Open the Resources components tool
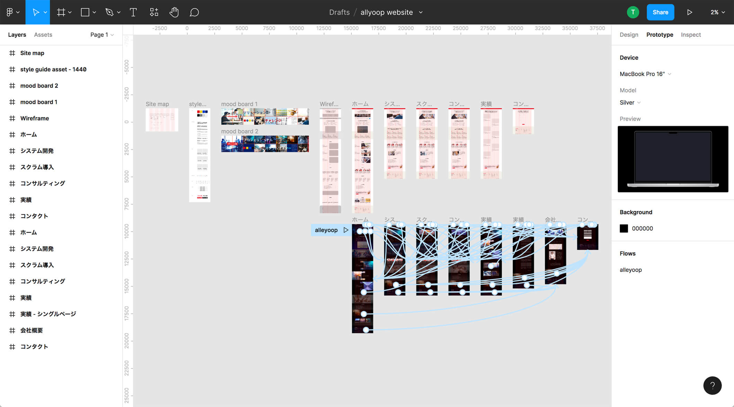This screenshot has height=407, width=734. pos(154,12)
